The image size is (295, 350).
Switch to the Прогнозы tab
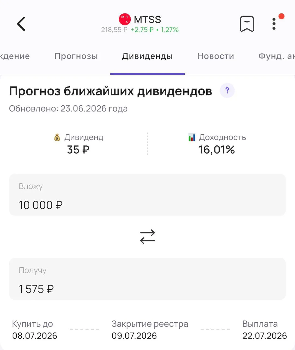(x=76, y=56)
